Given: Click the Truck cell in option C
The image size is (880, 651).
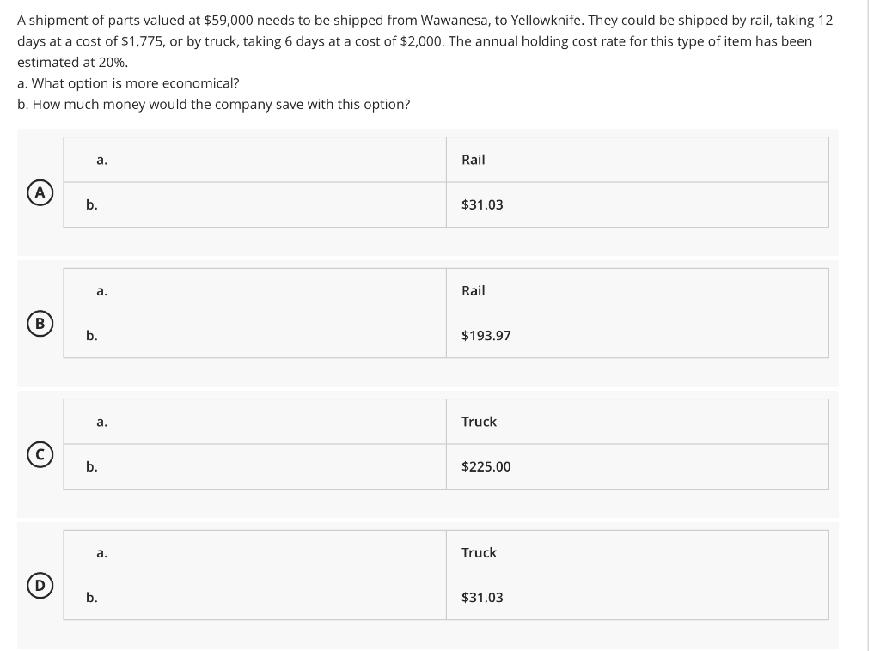Looking at the screenshot, I should point(479,422).
